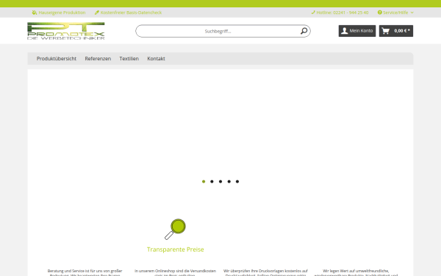Select the fifth slider pagination dot
This screenshot has width=441, height=276.
[x=237, y=182]
